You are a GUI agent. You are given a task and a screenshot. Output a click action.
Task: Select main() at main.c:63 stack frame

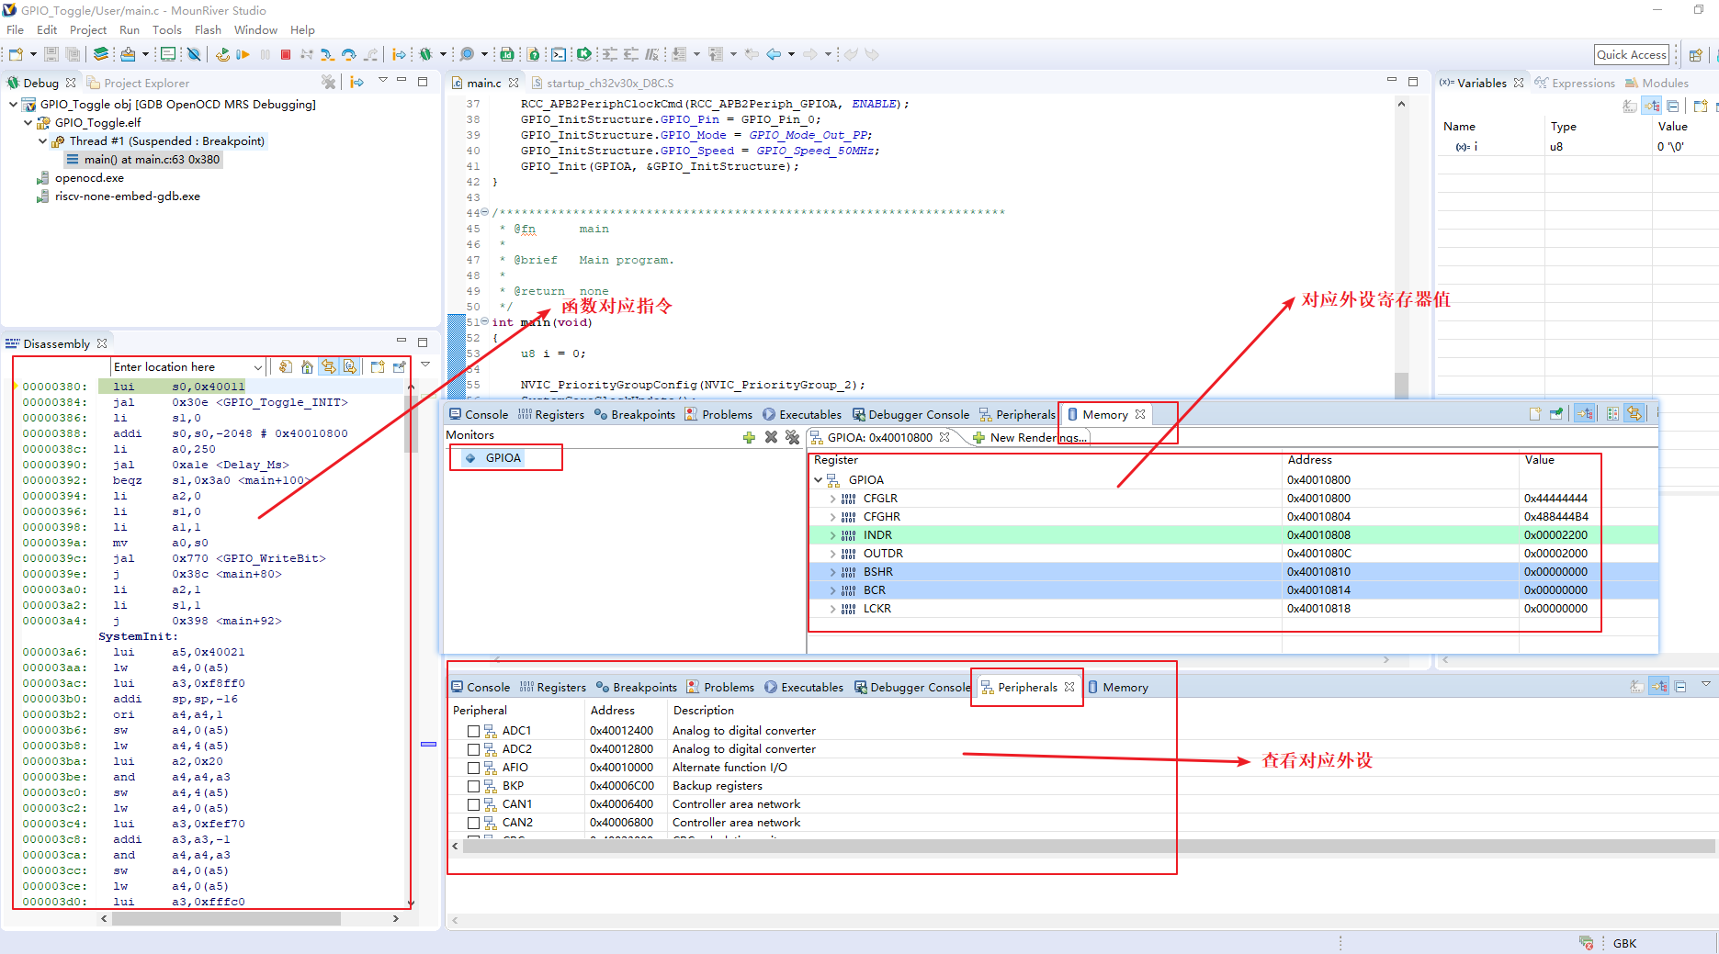(x=143, y=159)
